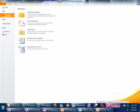Open the first Softpedia Bac Internet Explorer item
140x112 pixels.
[x=29, y=105]
